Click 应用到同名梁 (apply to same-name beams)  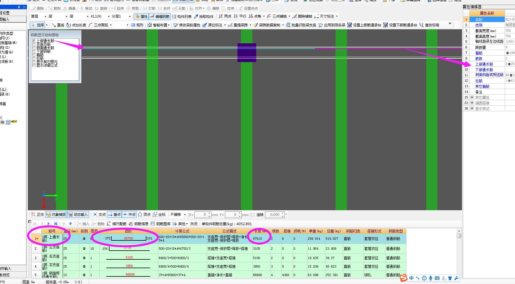click(x=332, y=25)
